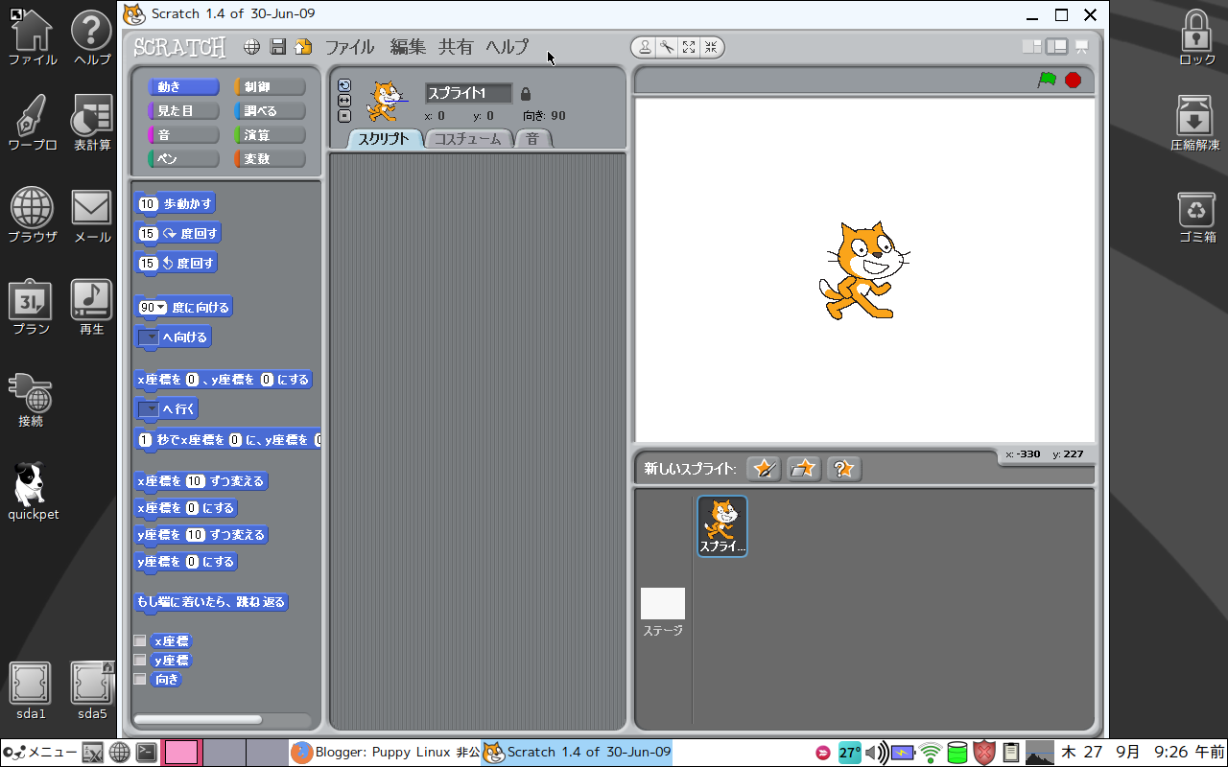Select the スプライ... sprite thumbnail in the sprite list

[x=722, y=525]
